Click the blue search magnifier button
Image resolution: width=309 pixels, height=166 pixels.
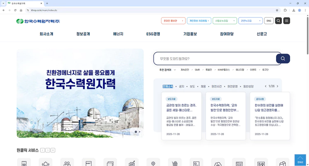[x=283, y=58]
